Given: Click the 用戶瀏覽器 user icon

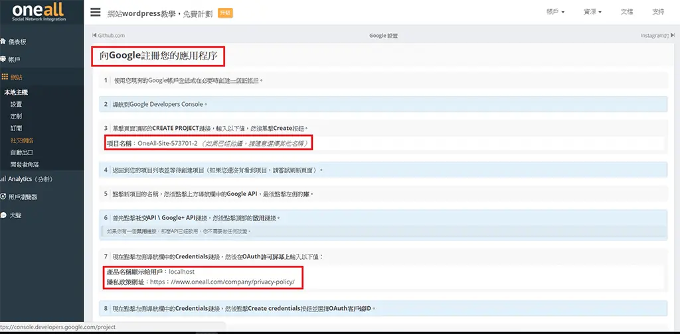Looking at the screenshot, I should pos(3,196).
